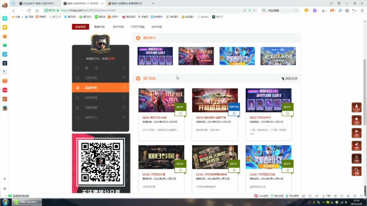
Task: Open the 收藏 bookmarks dropdown arrow
Action: point(22,17)
